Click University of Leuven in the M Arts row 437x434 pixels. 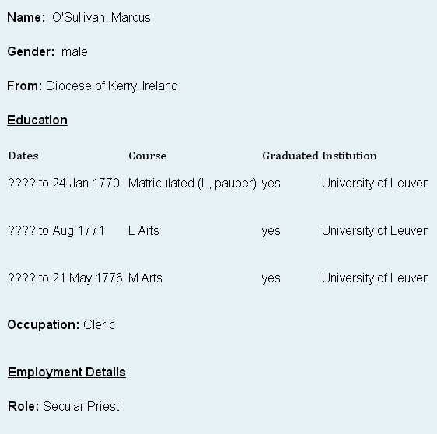(376, 278)
